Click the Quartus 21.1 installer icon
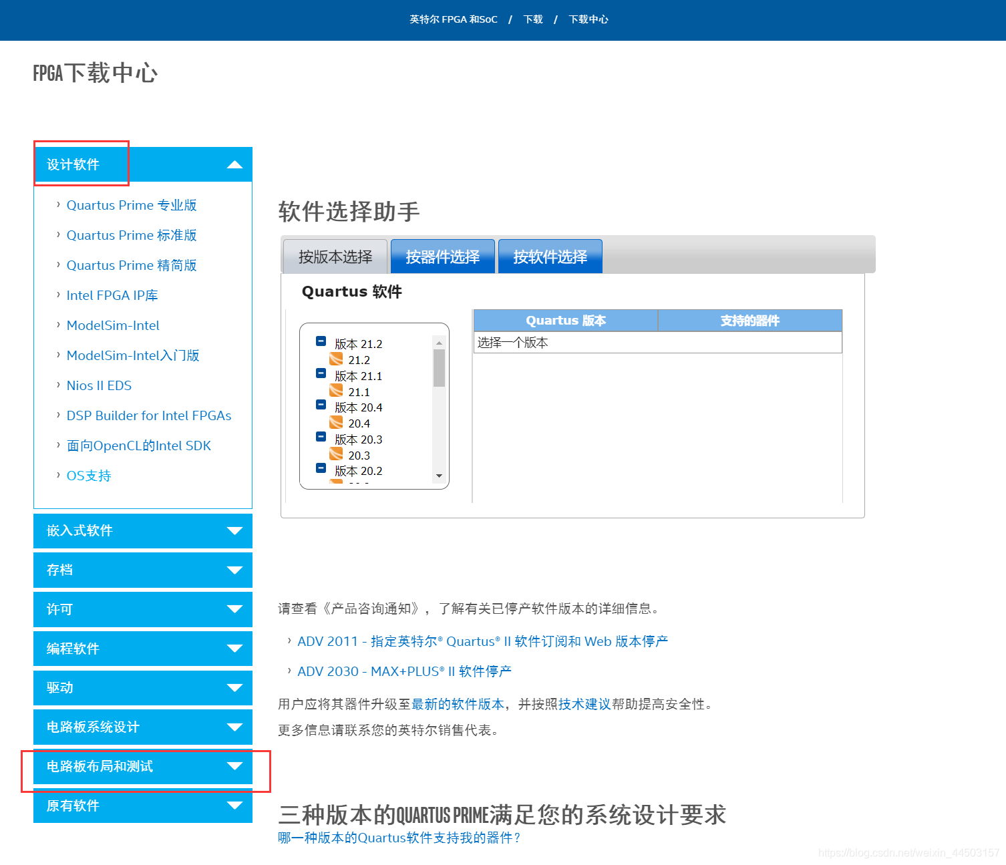 [x=336, y=391]
